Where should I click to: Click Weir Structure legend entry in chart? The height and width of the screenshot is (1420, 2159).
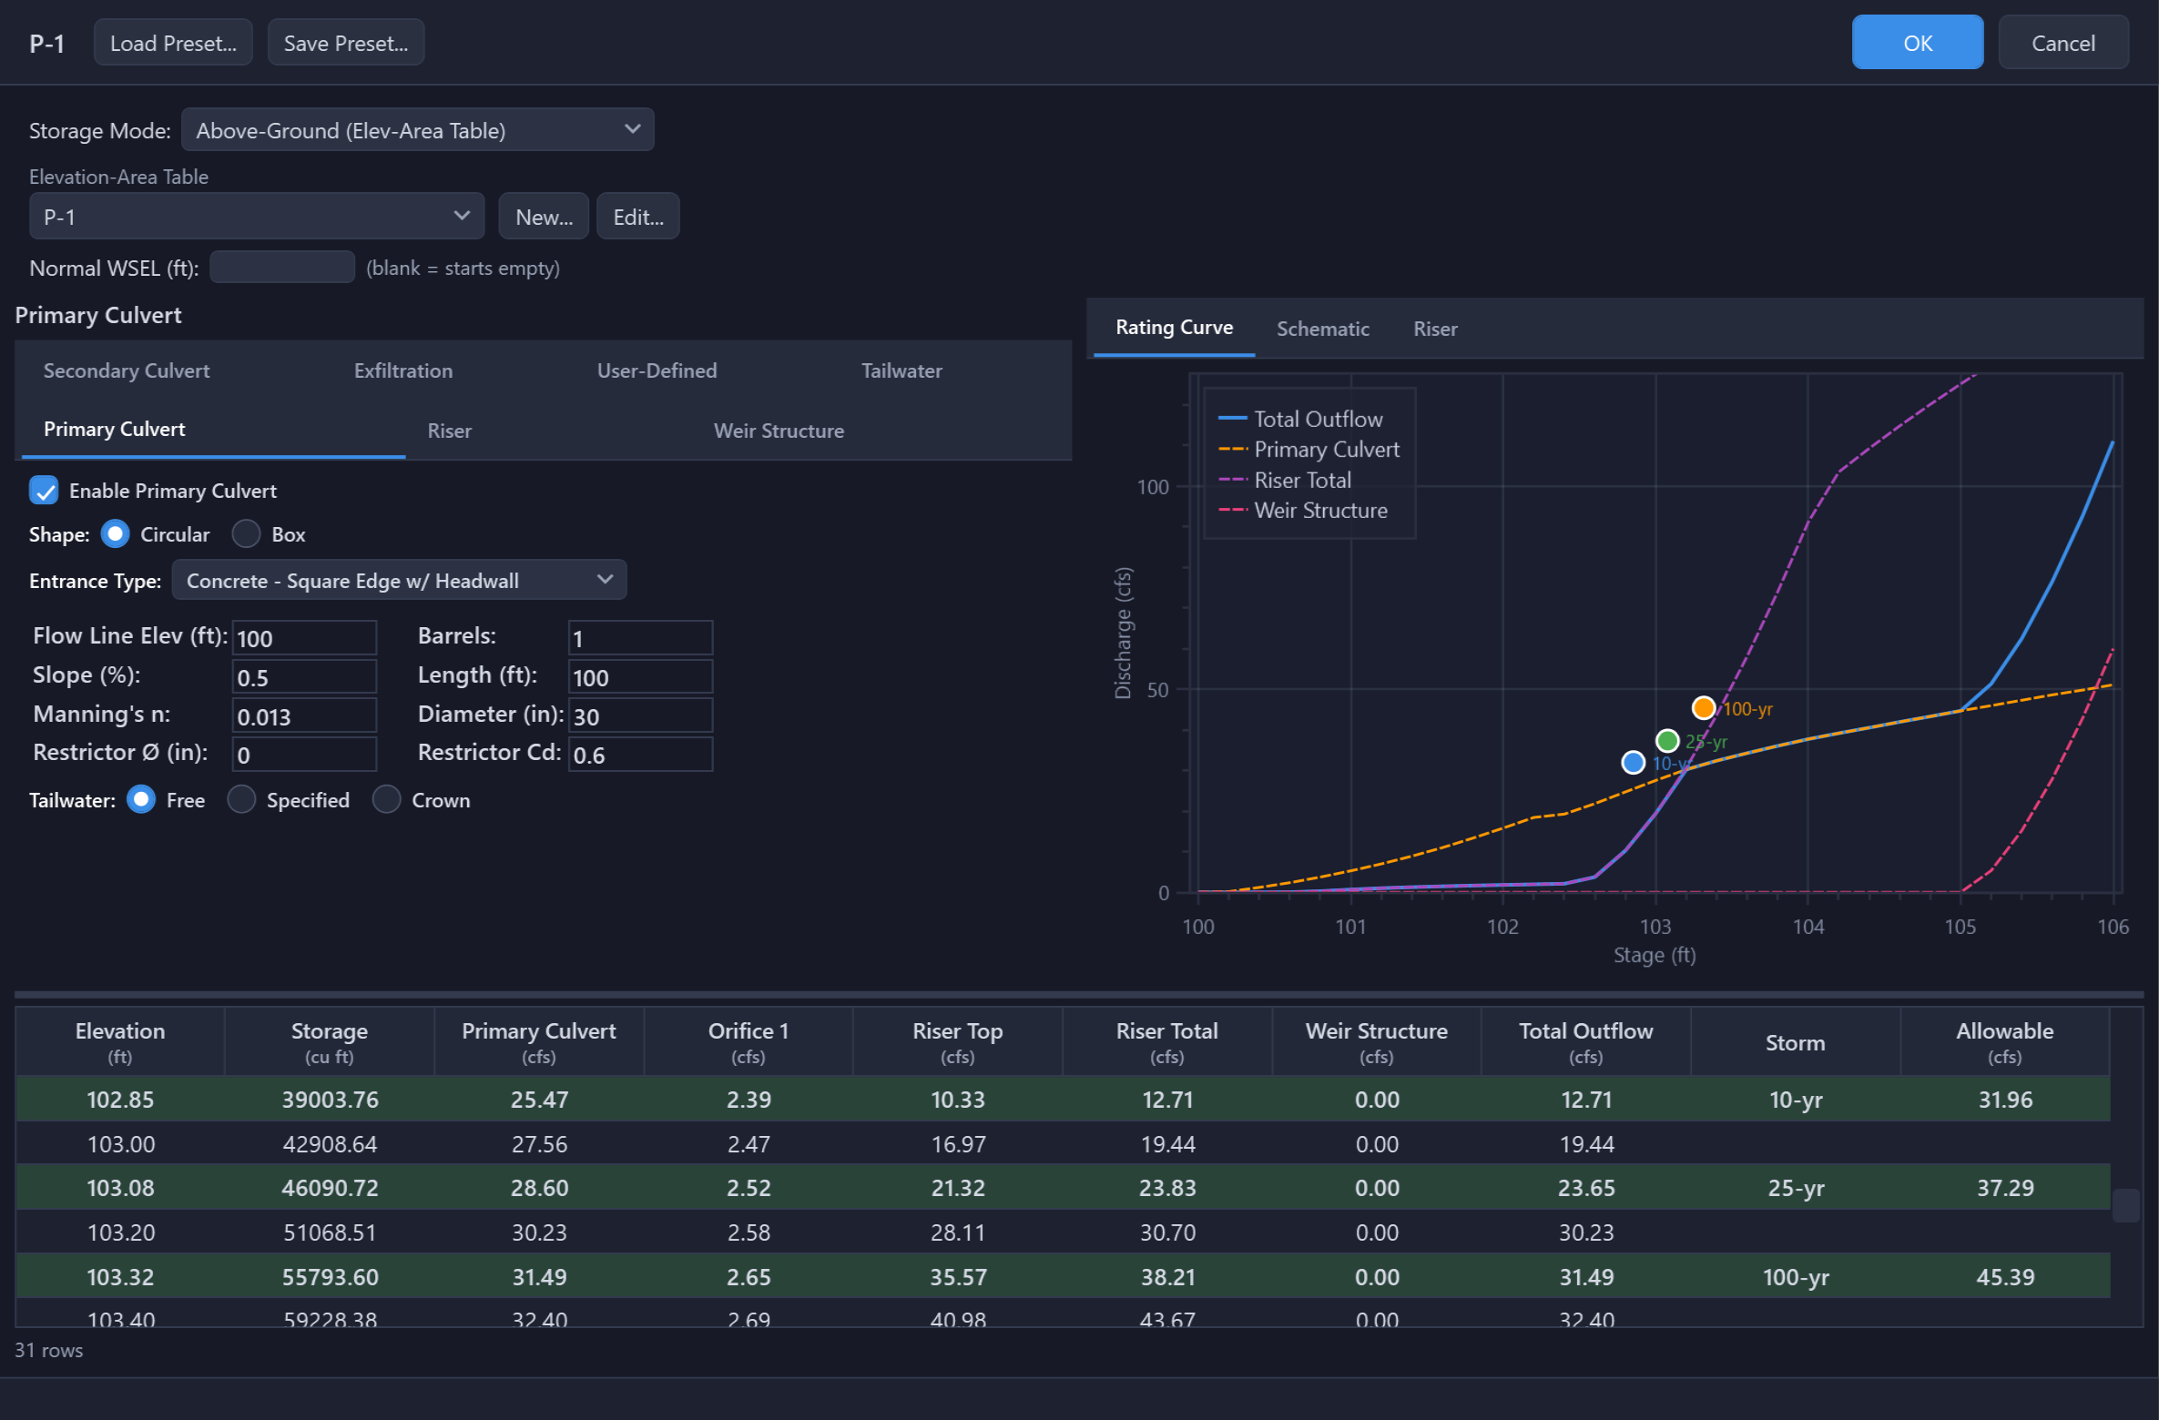click(1303, 510)
